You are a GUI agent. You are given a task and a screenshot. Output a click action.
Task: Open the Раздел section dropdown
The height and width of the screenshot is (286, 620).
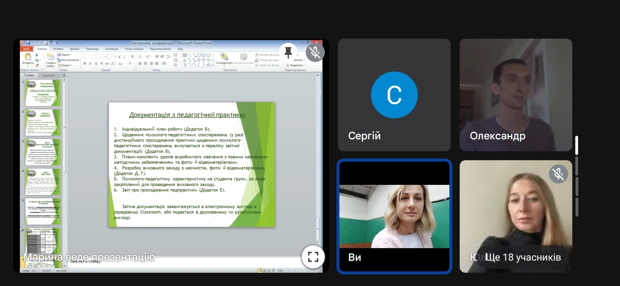(65, 65)
